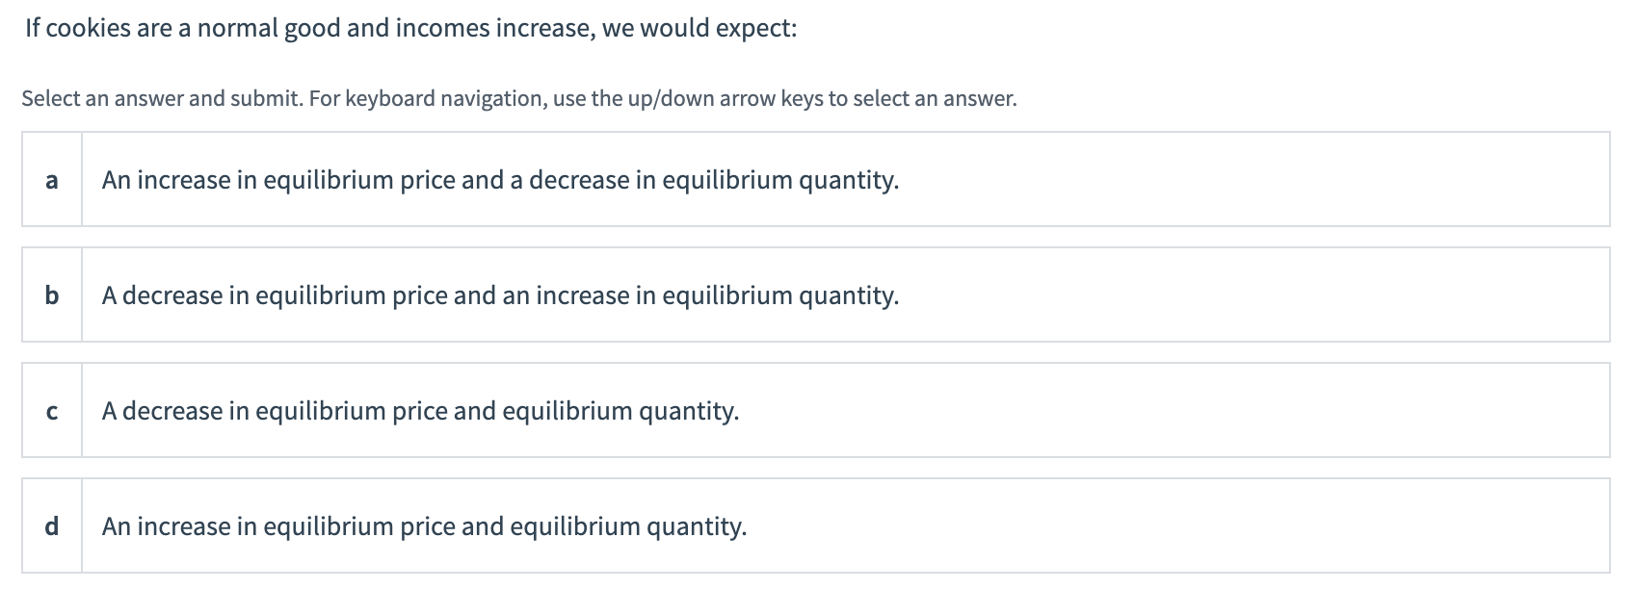Pick "A decrease in equilibrium price and equilibrium quantity"

click(x=420, y=411)
